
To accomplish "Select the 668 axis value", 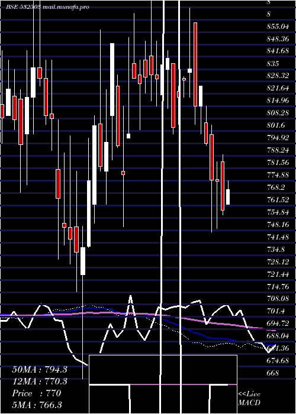I will (272, 373).
